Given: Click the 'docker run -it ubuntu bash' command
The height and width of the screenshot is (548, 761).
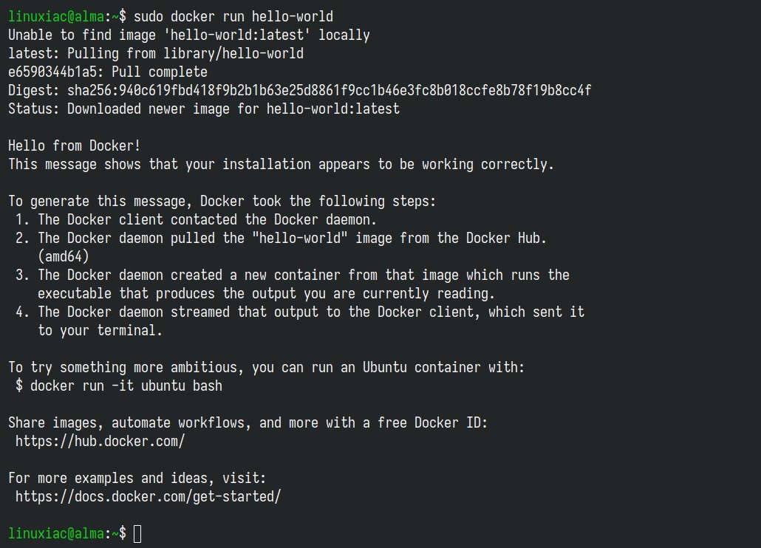Looking at the screenshot, I should pyautogui.click(x=126, y=386).
